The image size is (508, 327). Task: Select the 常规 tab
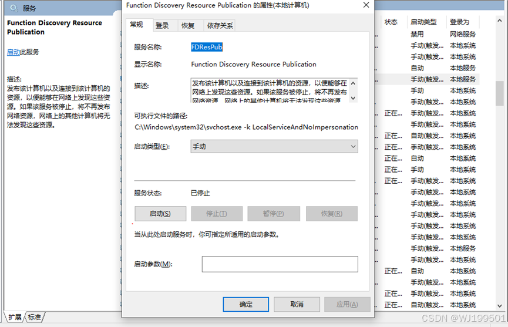136,25
